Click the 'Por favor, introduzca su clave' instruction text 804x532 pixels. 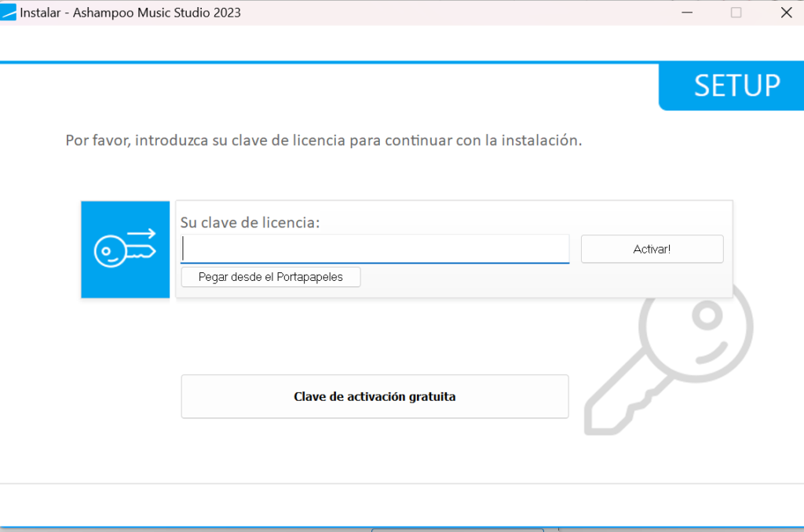point(323,140)
